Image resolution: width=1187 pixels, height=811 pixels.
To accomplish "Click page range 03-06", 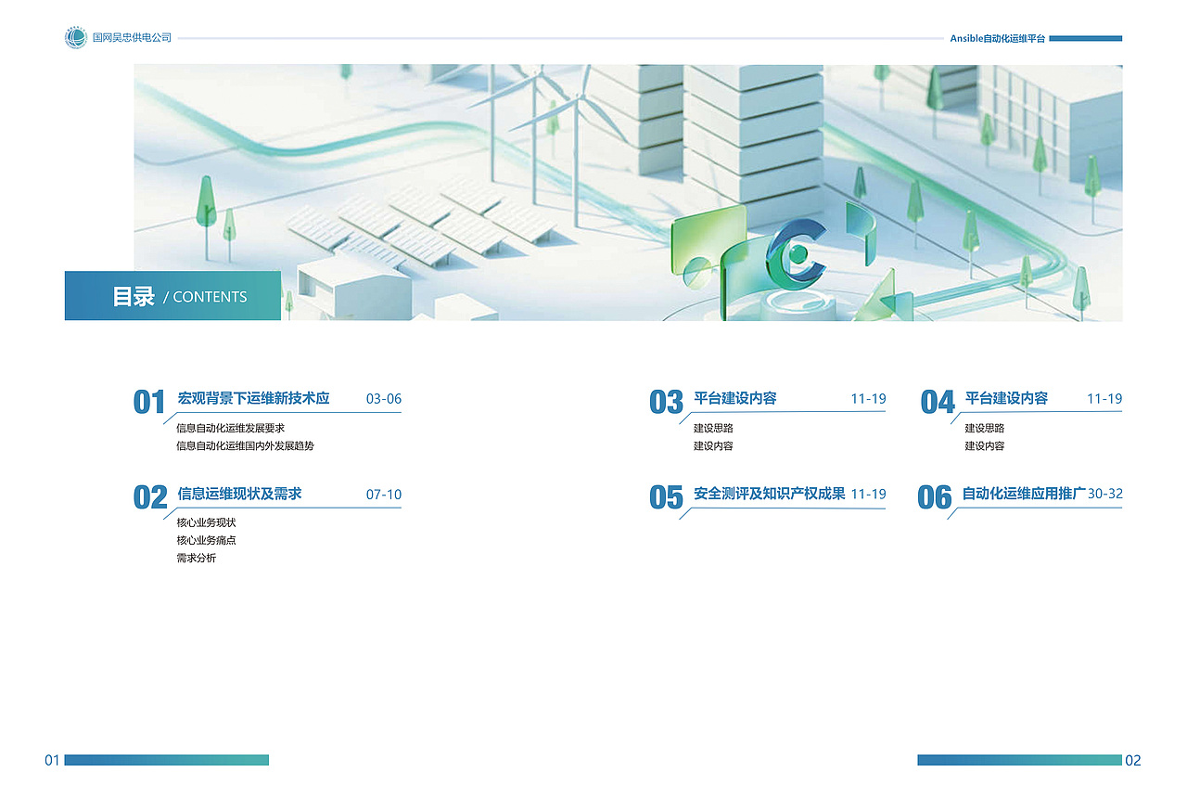I will (384, 399).
